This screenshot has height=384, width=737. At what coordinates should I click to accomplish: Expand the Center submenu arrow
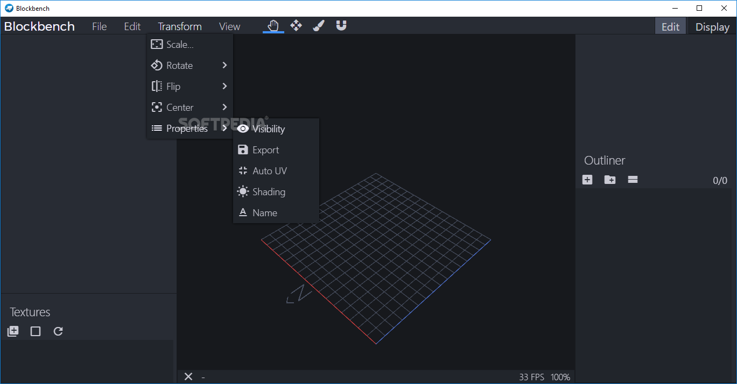pos(224,107)
